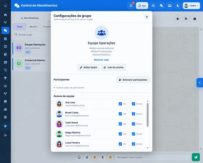Viewport: 203px width, 163px height.
Task: Open the Comercial Interno group
Action: pos(32,64)
